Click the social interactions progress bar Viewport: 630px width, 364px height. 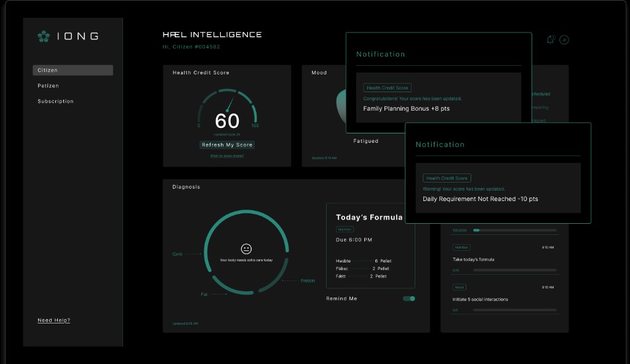tap(515, 310)
